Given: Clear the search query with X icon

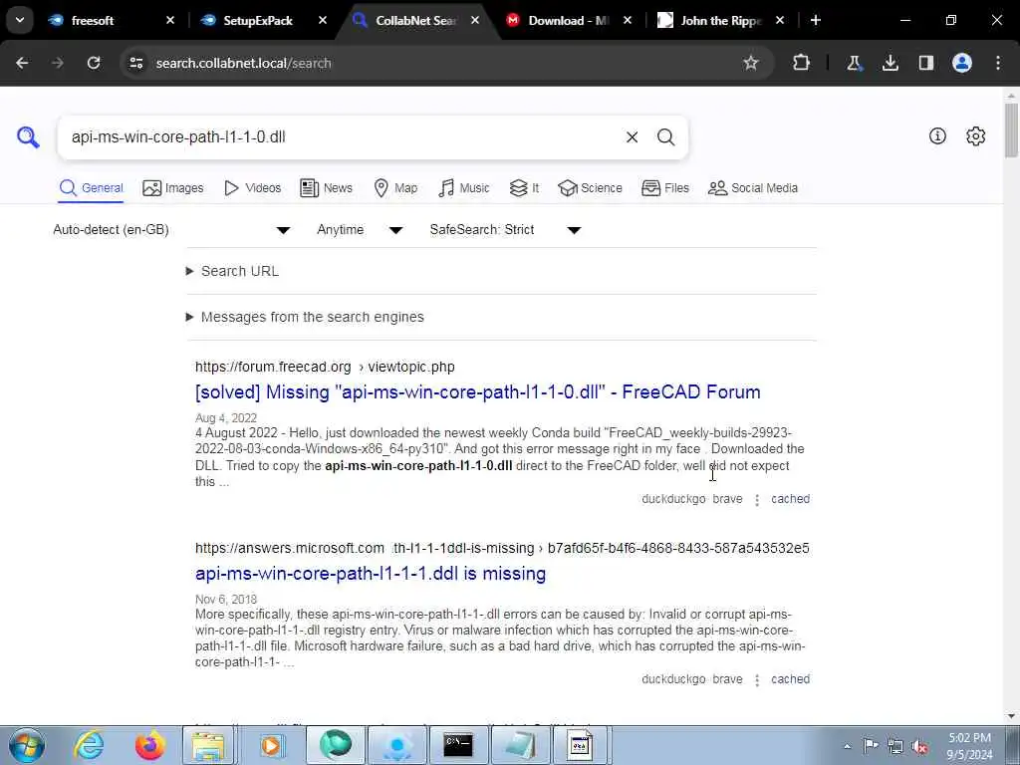Looking at the screenshot, I should (x=632, y=137).
